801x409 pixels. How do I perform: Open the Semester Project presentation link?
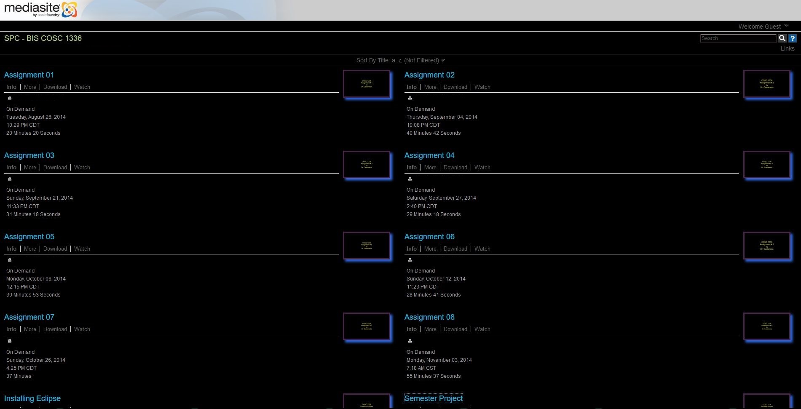coord(434,398)
